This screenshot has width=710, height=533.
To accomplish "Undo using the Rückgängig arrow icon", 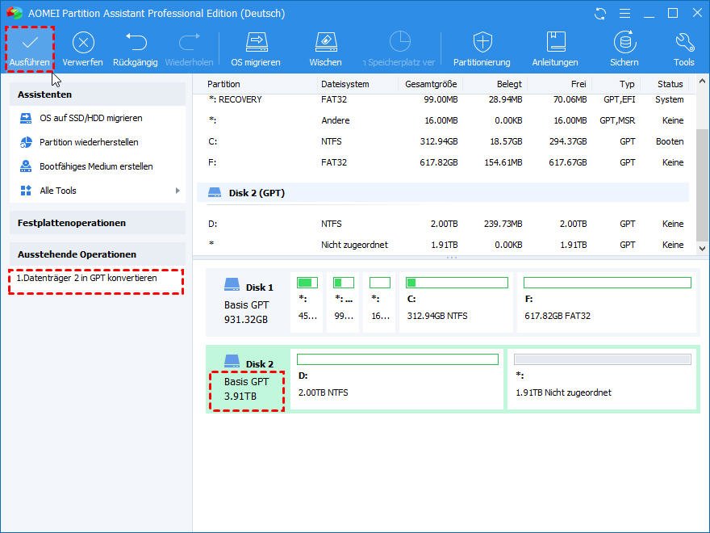I will point(136,42).
